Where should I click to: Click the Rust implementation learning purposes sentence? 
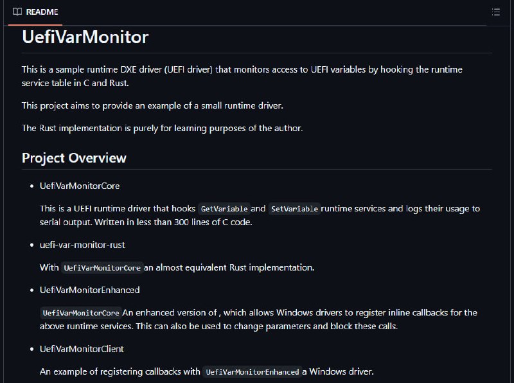(x=163, y=128)
